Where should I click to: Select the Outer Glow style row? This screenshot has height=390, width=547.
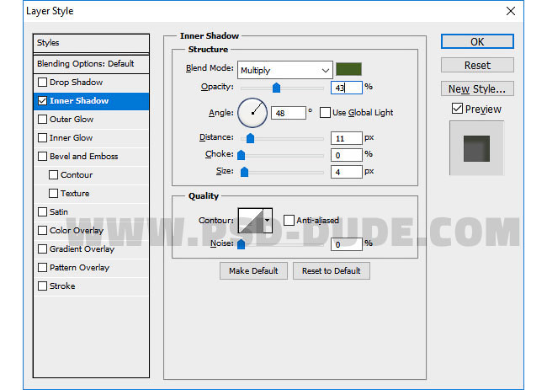[92, 120]
